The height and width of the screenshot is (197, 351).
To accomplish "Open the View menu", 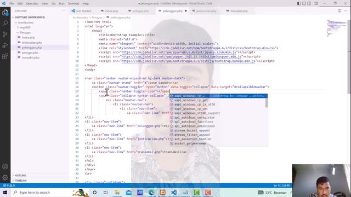I will pos(45,4).
